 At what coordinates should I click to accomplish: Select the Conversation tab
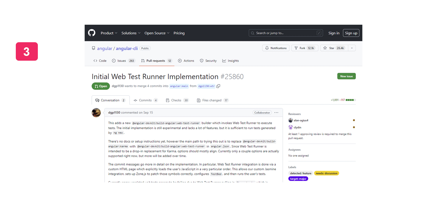click(x=111, y=100)
